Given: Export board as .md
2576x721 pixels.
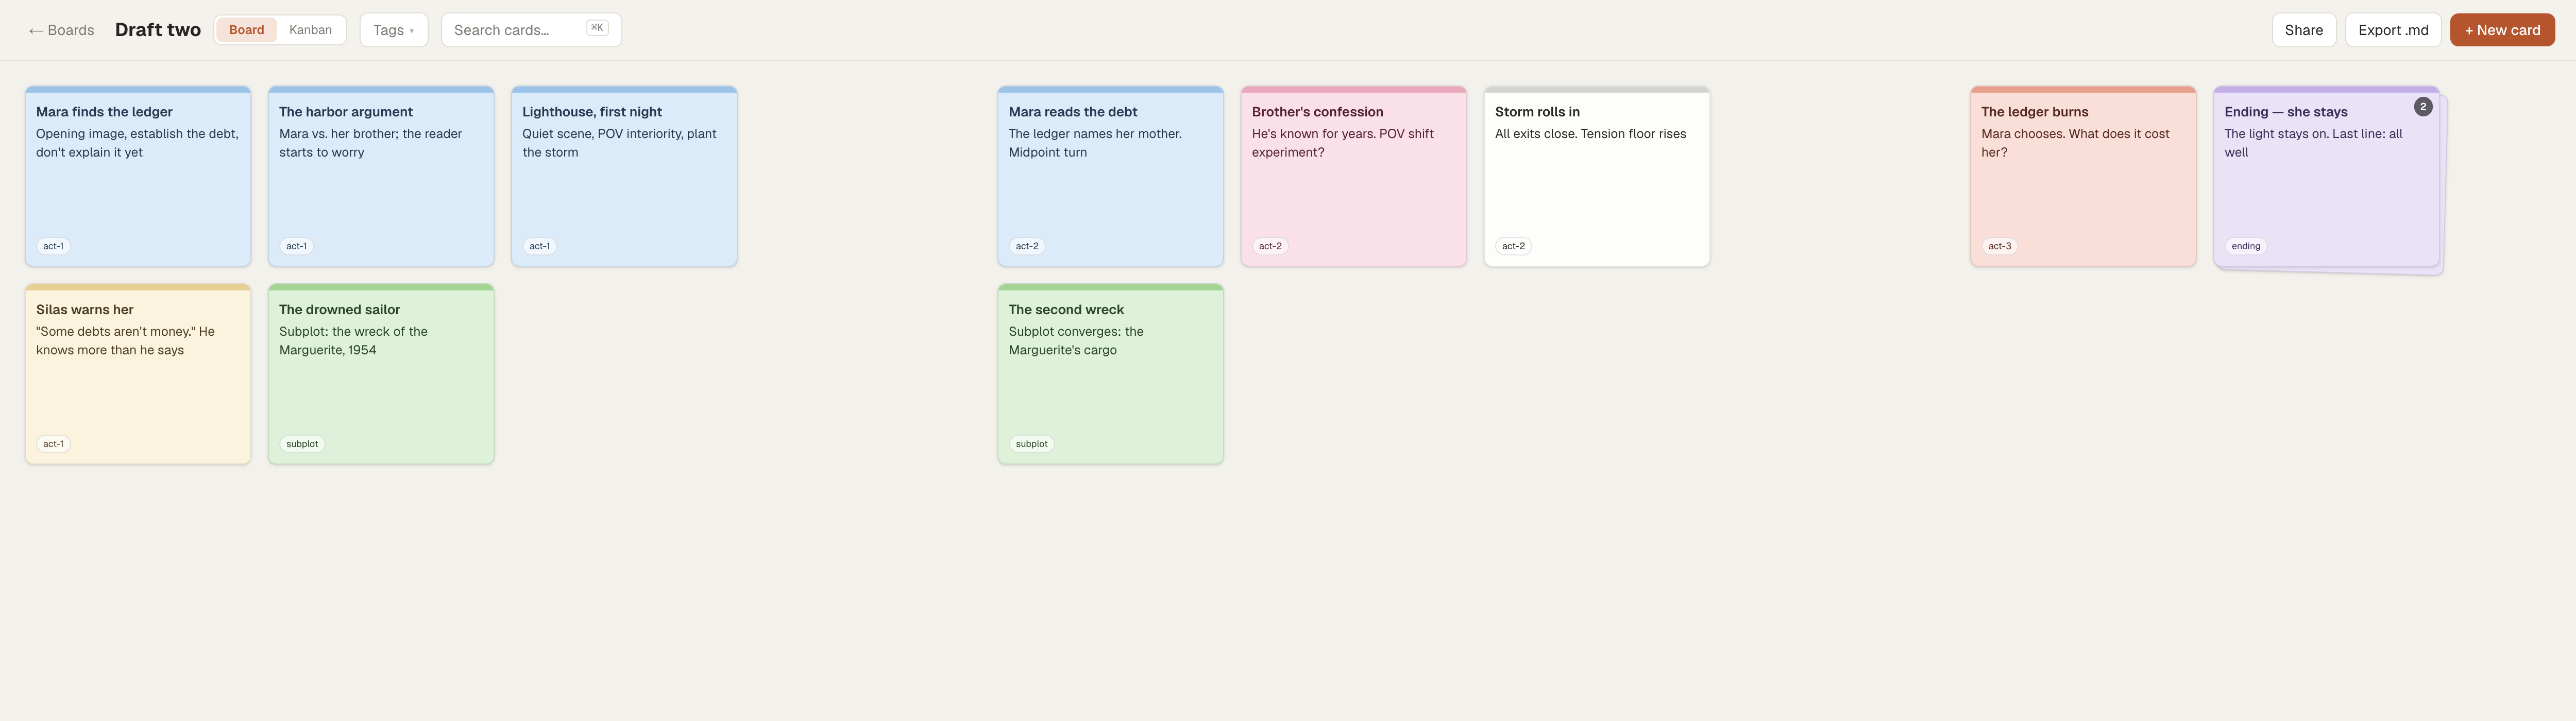Looking at the screenshot, I should click(x=2392, y=30).
